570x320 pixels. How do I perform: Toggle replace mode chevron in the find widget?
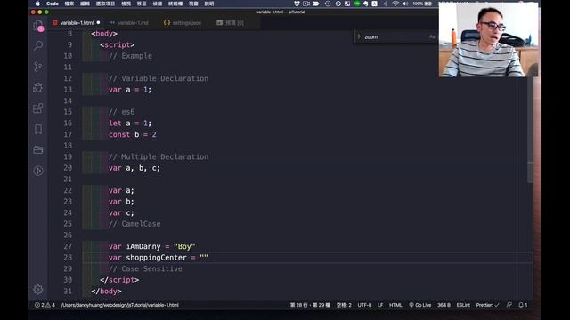click(x=359, y=36)
